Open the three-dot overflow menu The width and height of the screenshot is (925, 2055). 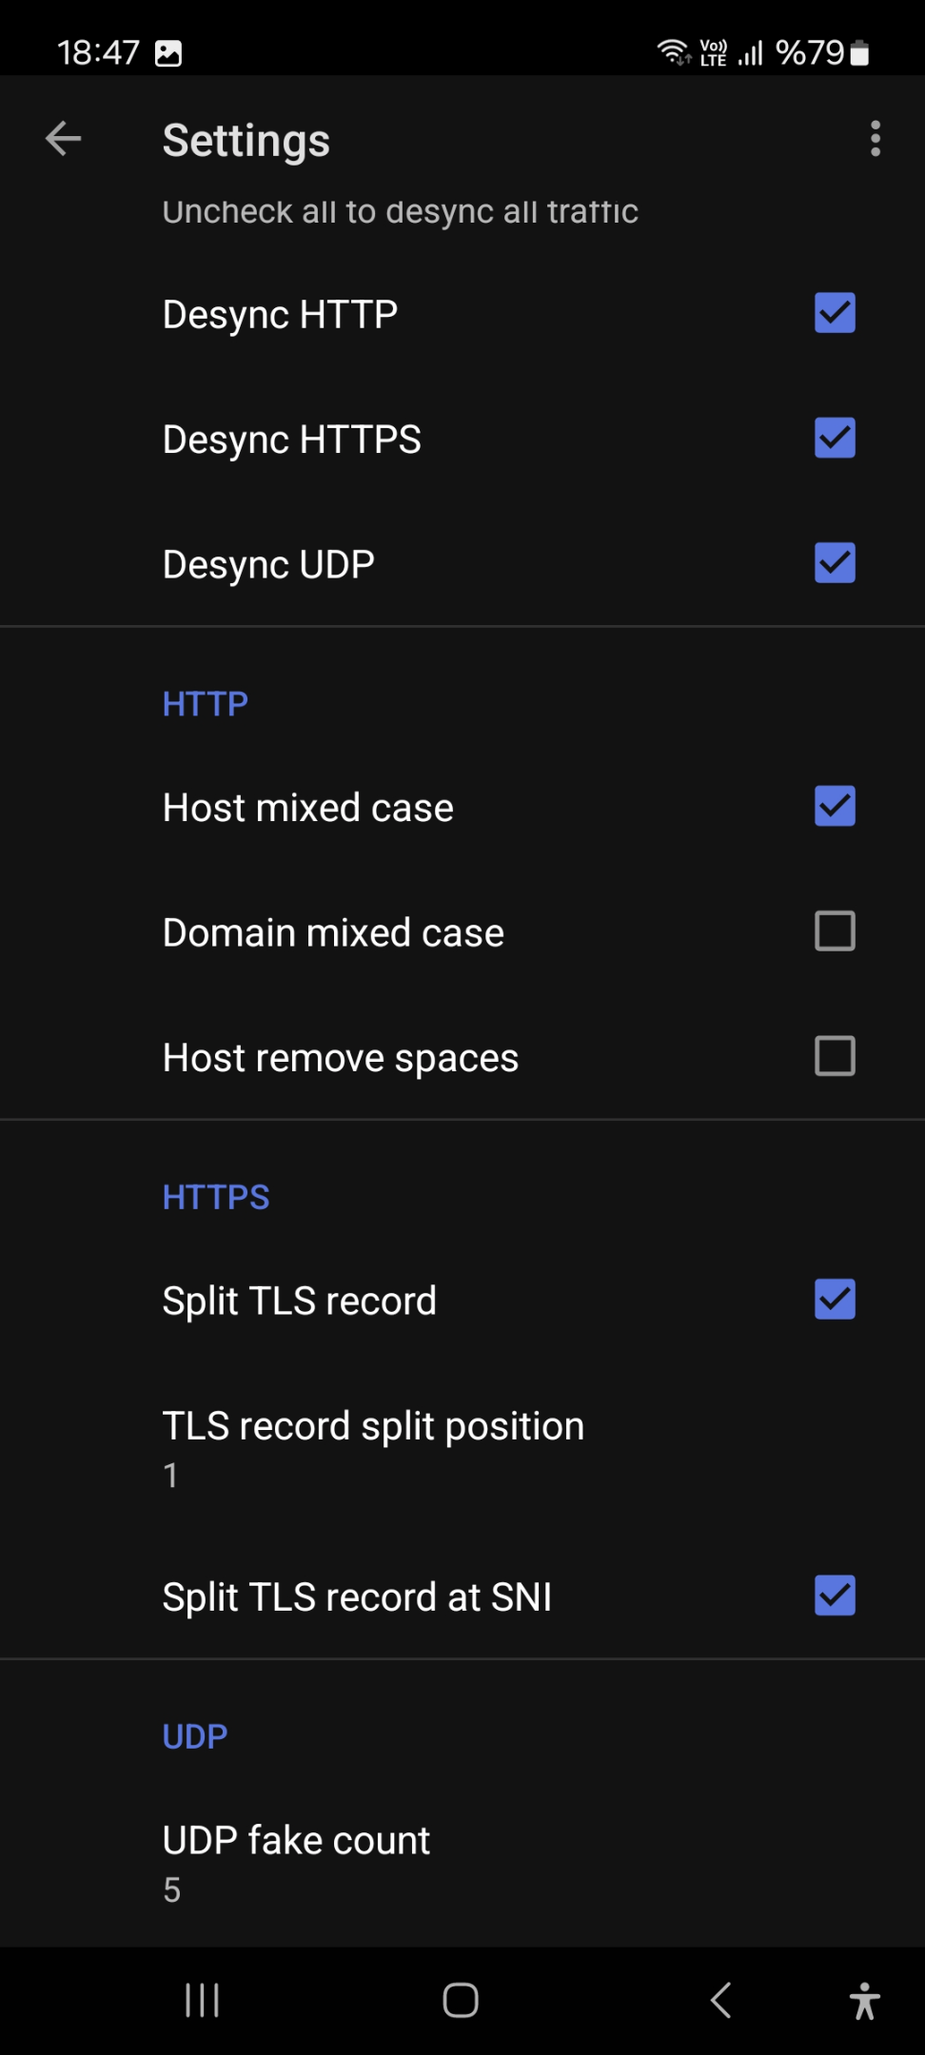click(x=876, y=139)
